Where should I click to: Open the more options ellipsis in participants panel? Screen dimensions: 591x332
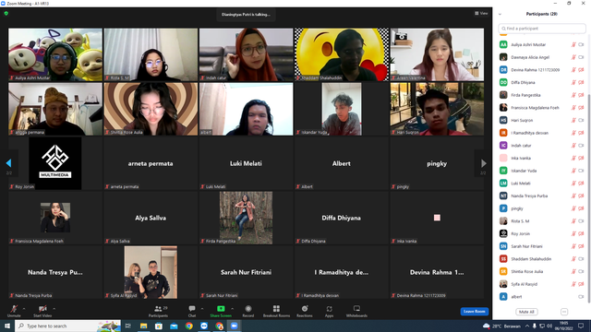[564, 312]
